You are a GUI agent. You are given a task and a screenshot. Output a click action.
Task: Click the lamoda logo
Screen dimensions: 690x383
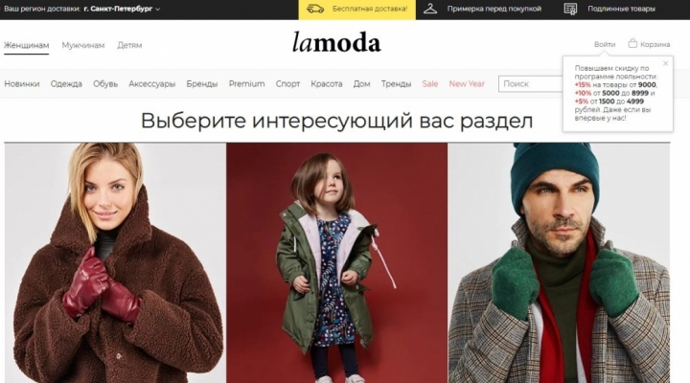(x=336, y=42)
